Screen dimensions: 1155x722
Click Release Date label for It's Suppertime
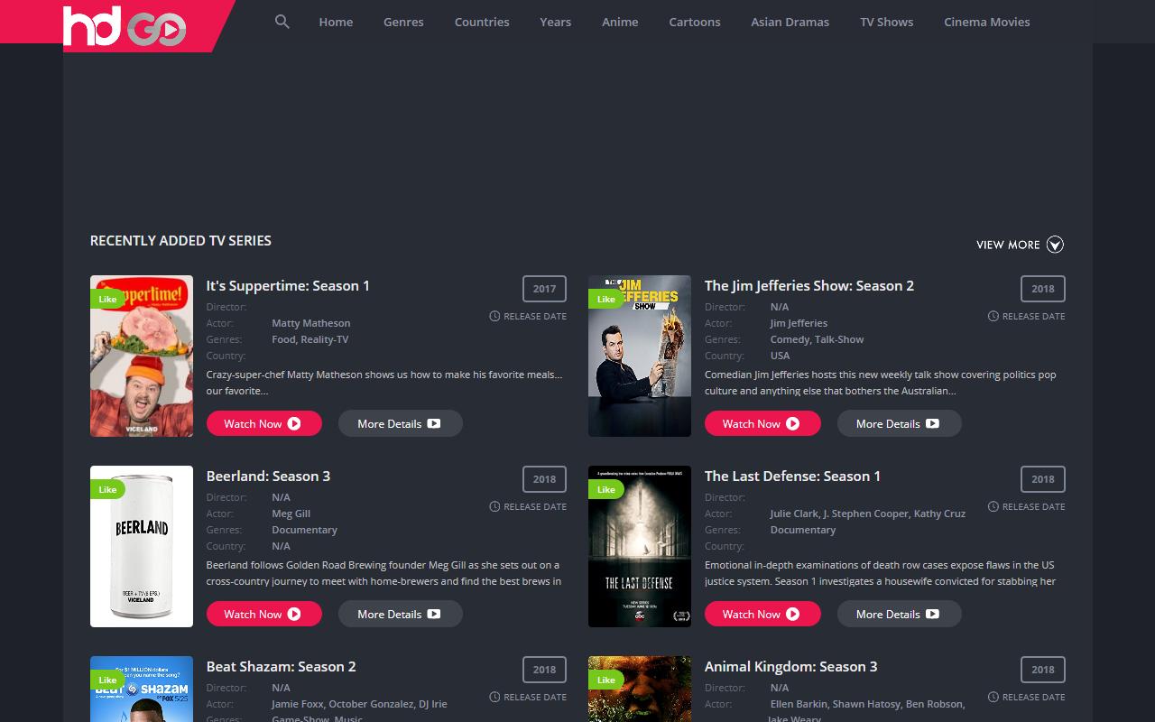point(535,316)
